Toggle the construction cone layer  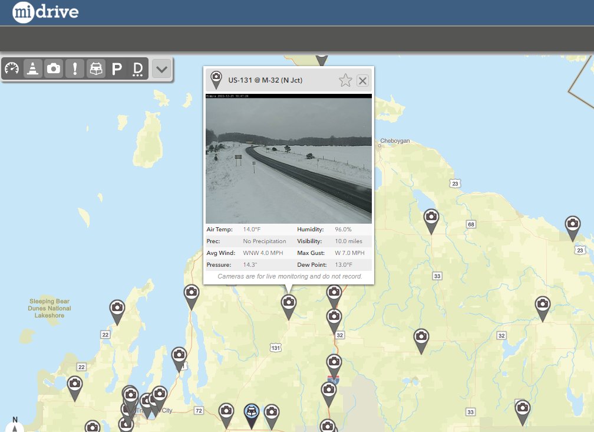point(33,68)
